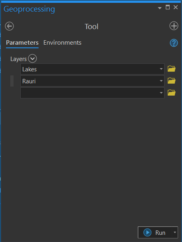
Task: Open the Run button's dropdown arrow
Action: (175, 232)
